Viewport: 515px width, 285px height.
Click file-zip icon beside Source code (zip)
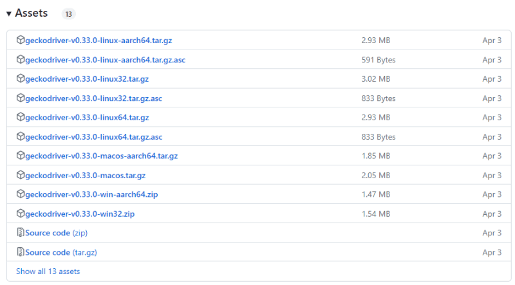click(x=21, y=233)
